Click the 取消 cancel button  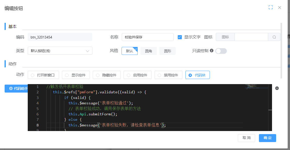pyautogui.click(x=246, y=138)
